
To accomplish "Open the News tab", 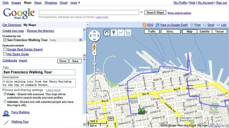I will [38, 2].
